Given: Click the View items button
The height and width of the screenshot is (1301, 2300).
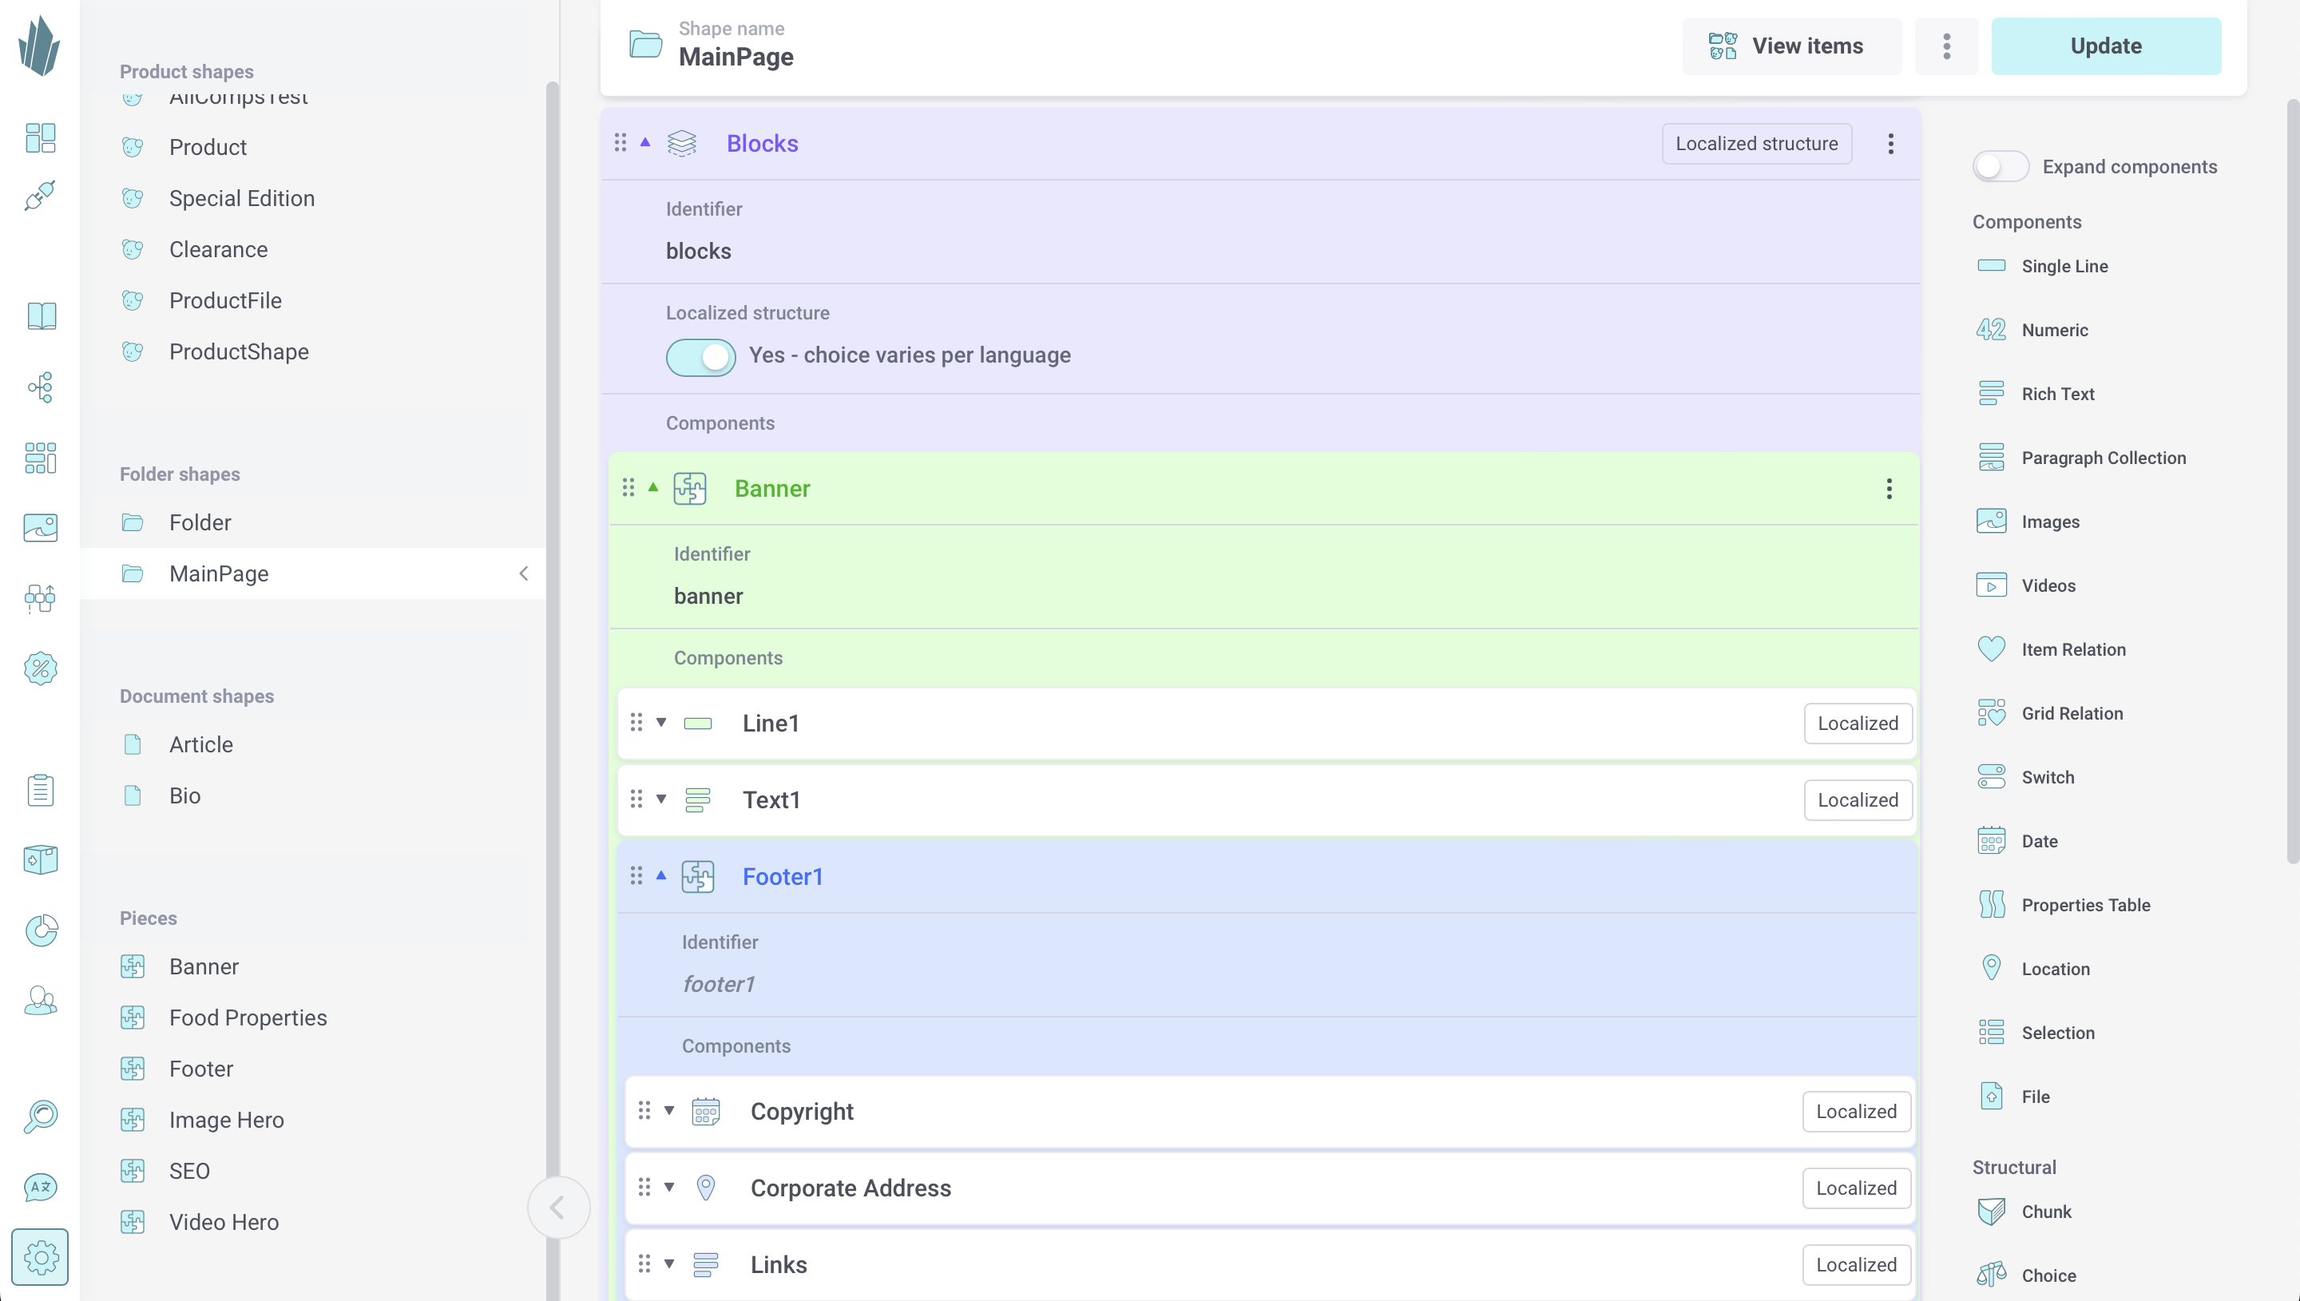Looking at the screenshot, I should pos(1792,46).
